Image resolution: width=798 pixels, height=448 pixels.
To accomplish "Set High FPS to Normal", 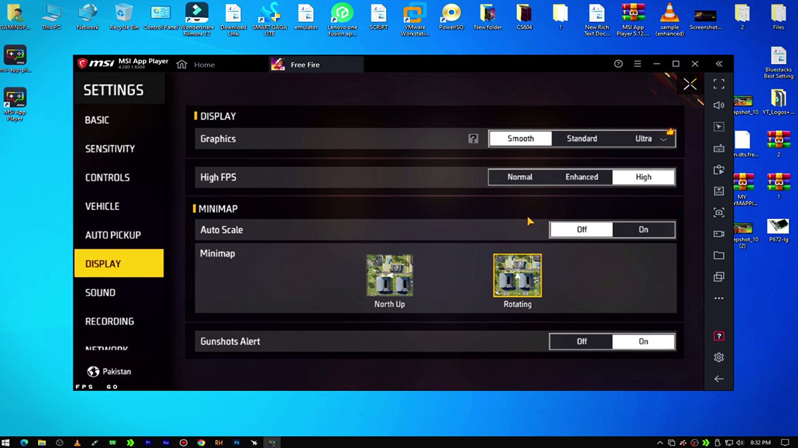I will pos(520,177).
